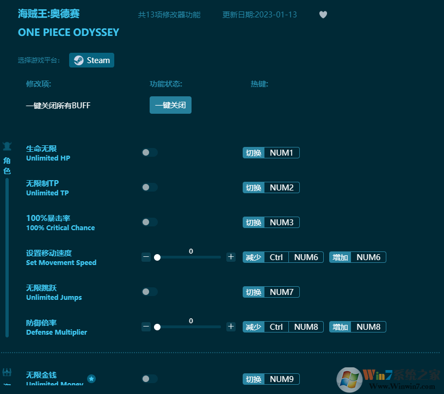Click 更新日期:2023-01-13 text

click(260, 15)
